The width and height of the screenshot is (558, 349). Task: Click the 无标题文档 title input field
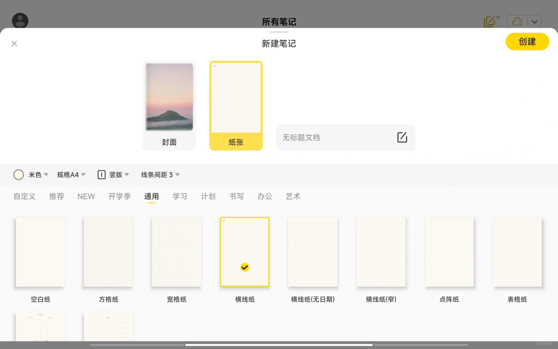pos(323,137)
